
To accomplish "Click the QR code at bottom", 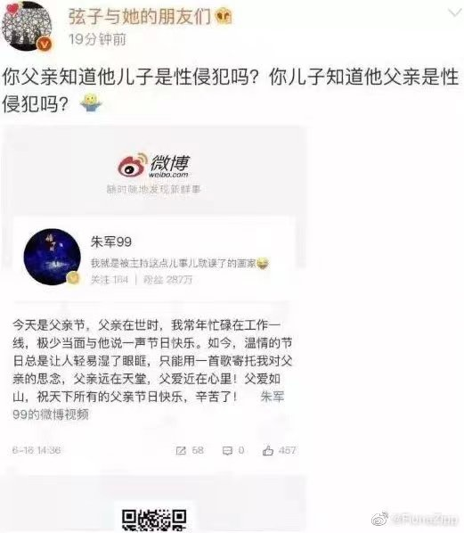I will (154, 520).
